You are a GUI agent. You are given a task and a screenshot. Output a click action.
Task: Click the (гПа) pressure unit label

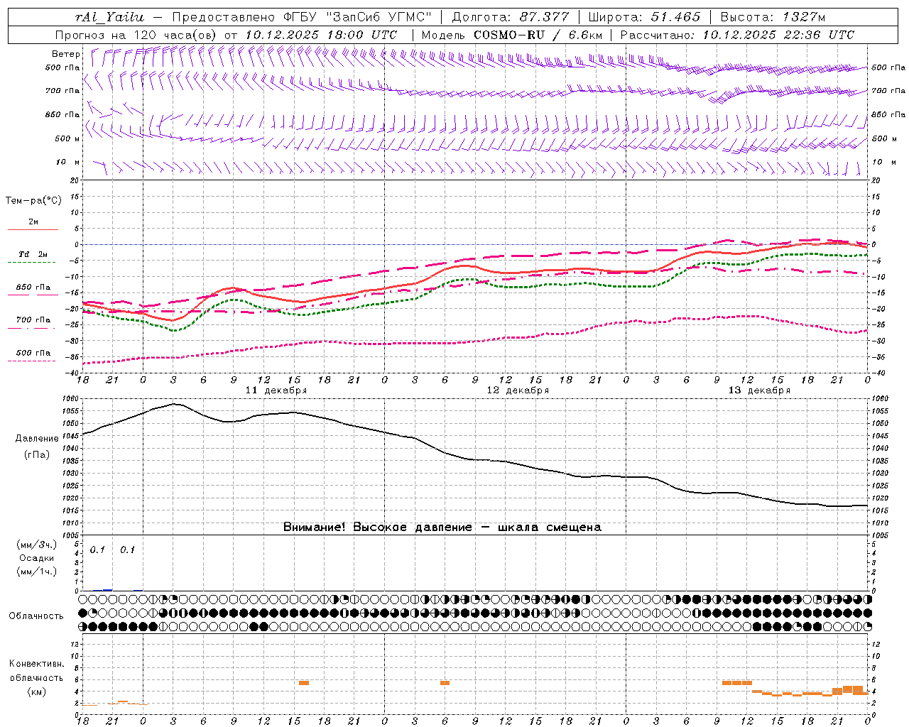tap(37, 454)
